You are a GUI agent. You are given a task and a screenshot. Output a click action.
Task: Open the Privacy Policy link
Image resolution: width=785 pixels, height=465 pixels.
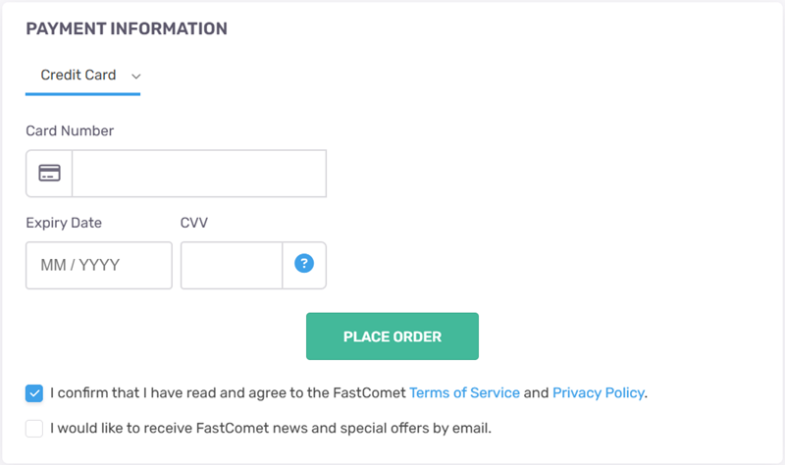coord(598,393)
